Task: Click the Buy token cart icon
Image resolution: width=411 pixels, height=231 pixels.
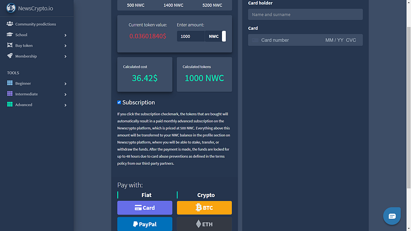Action: (10, 45)
